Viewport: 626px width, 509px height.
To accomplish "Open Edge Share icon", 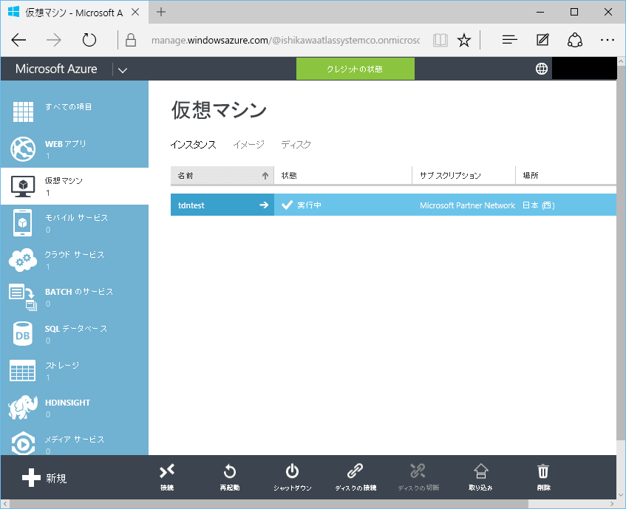I will pyautogui.click(x=575, y=40).
